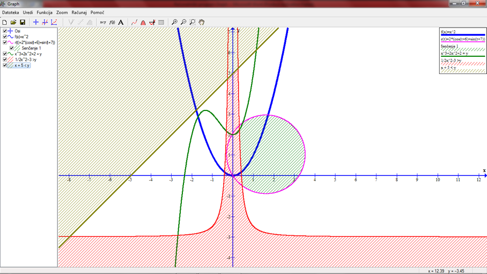Screen dimensions: 487x274
Task: Toggle the Osi axes checkbox
Action: [x=5, y=31]
